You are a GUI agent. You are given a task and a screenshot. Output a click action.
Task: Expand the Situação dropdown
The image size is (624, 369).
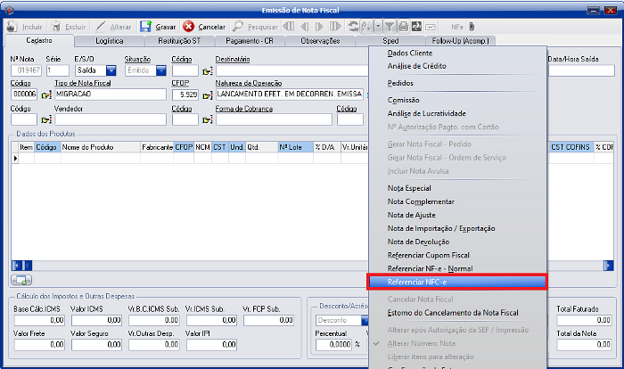coord(160,71)
